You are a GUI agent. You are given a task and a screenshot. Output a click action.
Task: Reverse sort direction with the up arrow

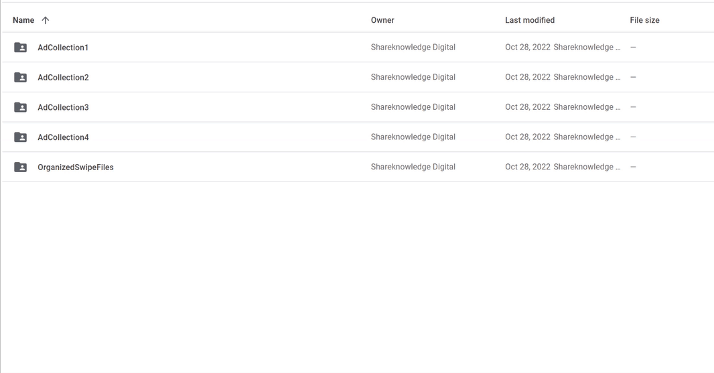click(45, 20)
